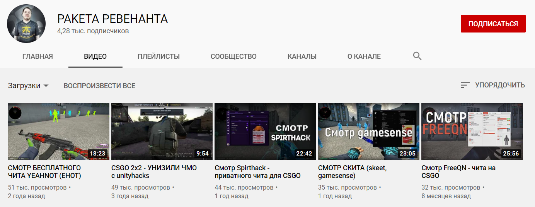Click the 8 месяцев назад text

coord(446,196)
